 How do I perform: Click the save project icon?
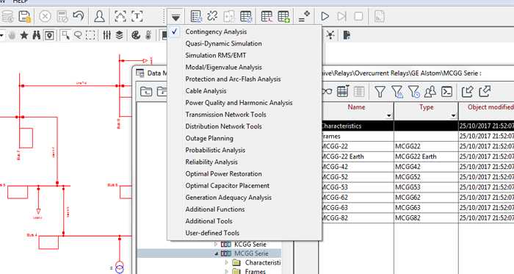24,16
